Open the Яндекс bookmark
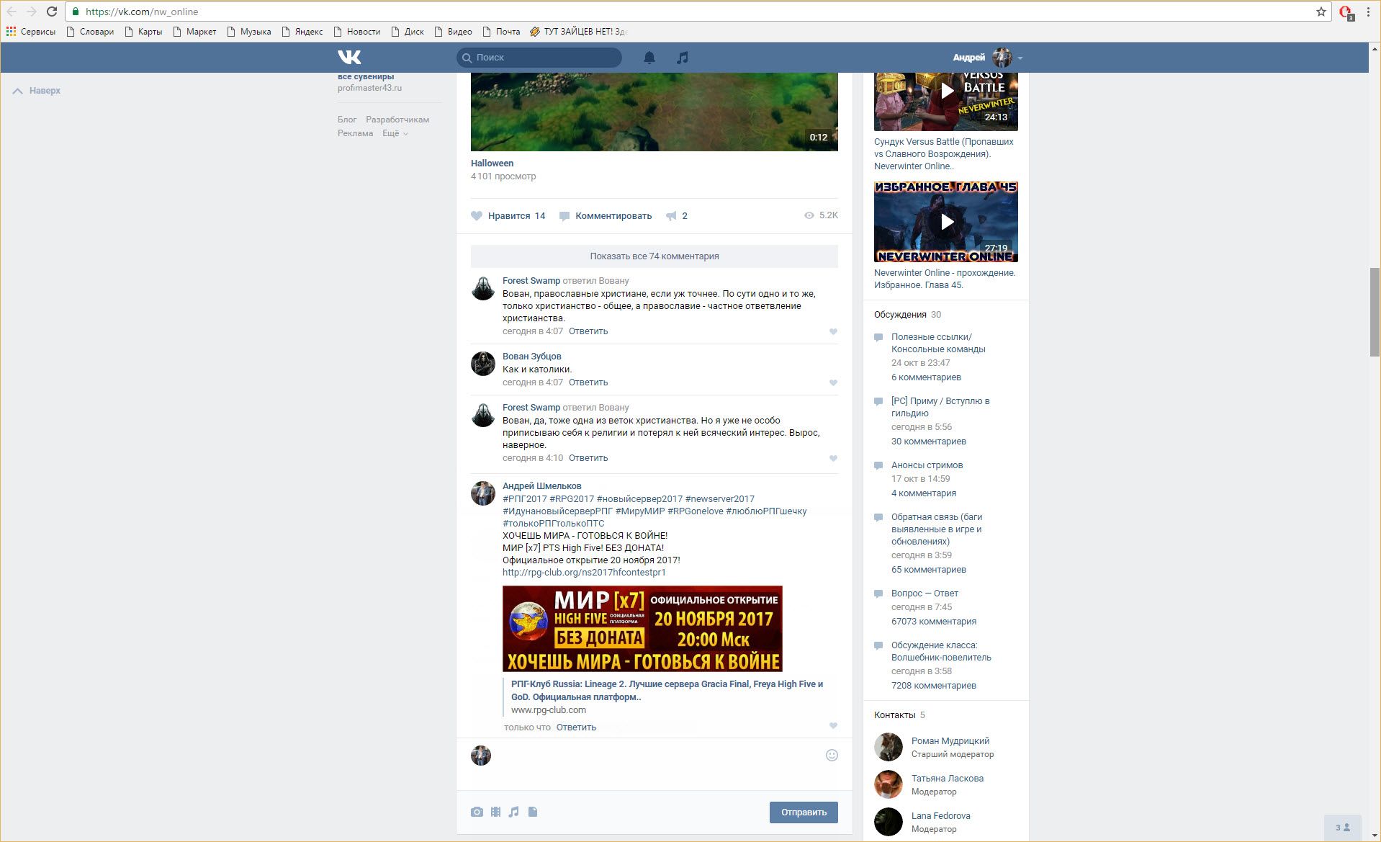The image size is (1381, 842). [302, 32]
